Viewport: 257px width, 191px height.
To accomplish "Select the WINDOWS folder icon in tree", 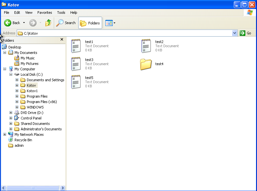I will [x=23, y=107].
